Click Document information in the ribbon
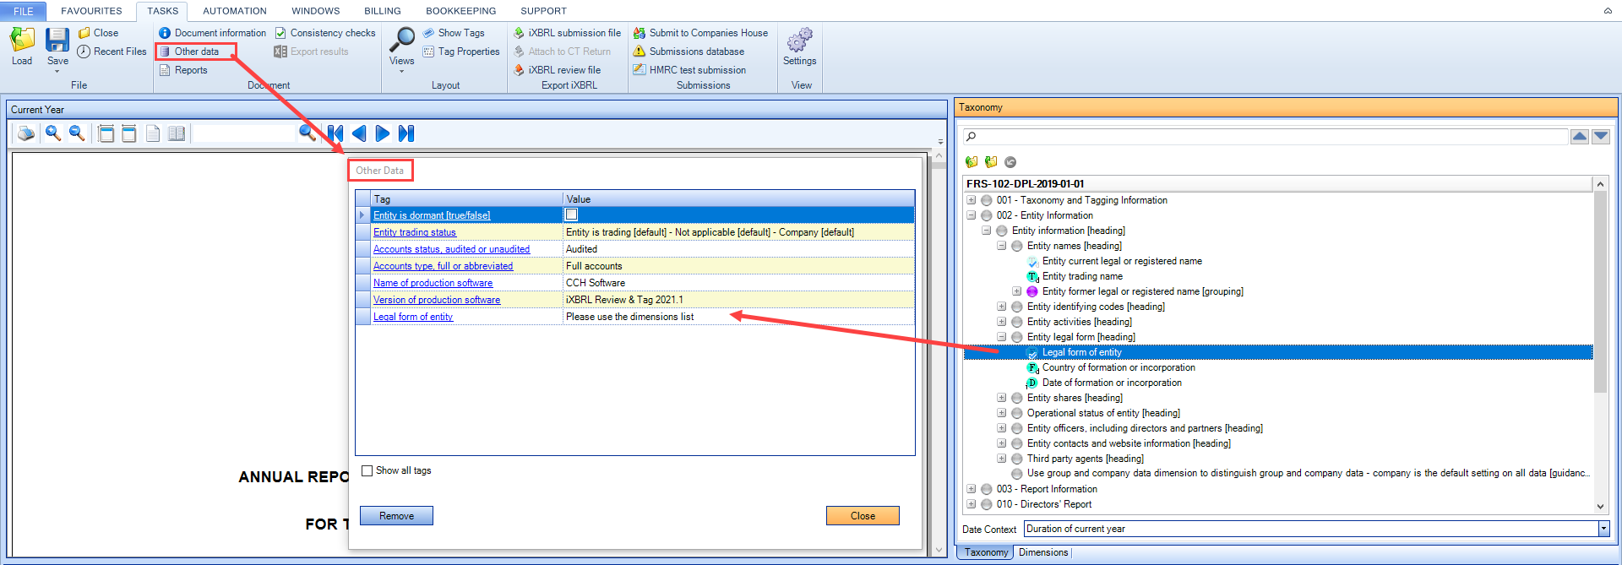Viewport: 1622px width, 565px height. point(213,33)
